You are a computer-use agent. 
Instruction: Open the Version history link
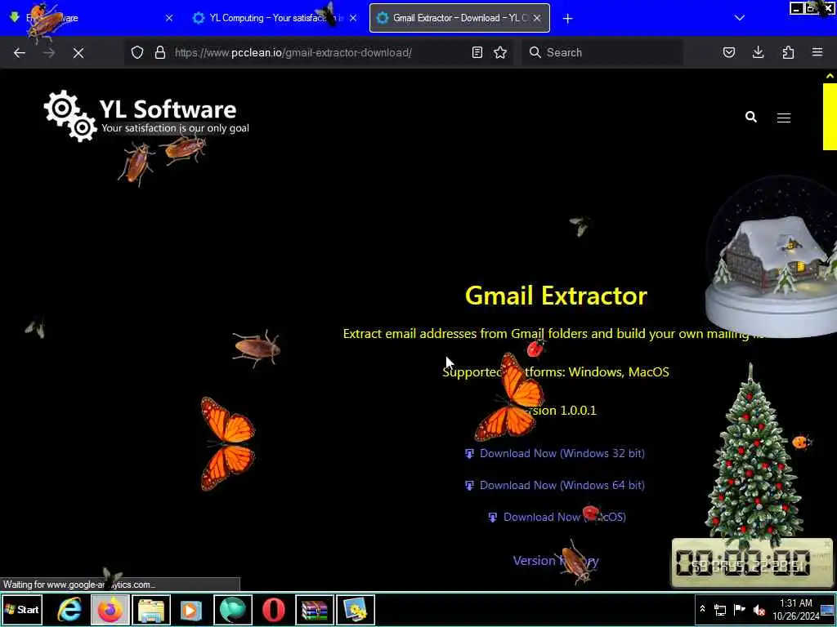click(x=556, y=561)
